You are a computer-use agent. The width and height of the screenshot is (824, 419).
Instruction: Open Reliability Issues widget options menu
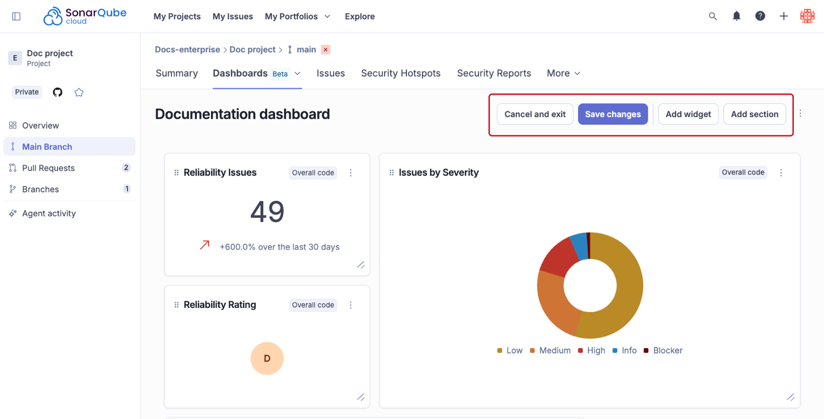[x=351, y=173]
